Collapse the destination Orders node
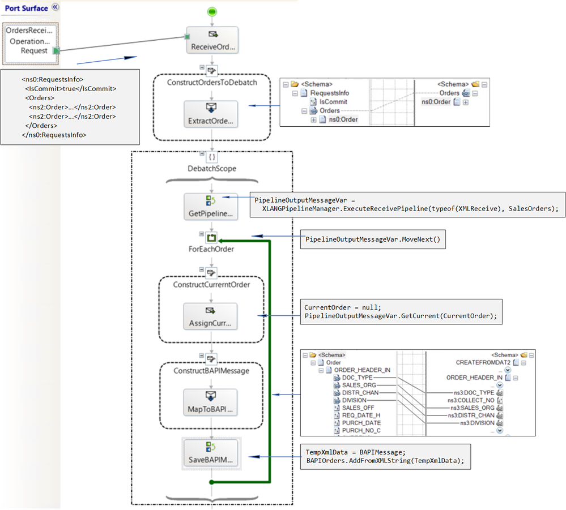 point(475,93)
